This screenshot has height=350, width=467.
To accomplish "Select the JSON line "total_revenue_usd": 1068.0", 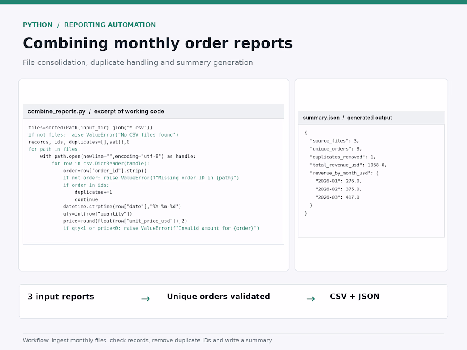I will (x=348, y=165).
